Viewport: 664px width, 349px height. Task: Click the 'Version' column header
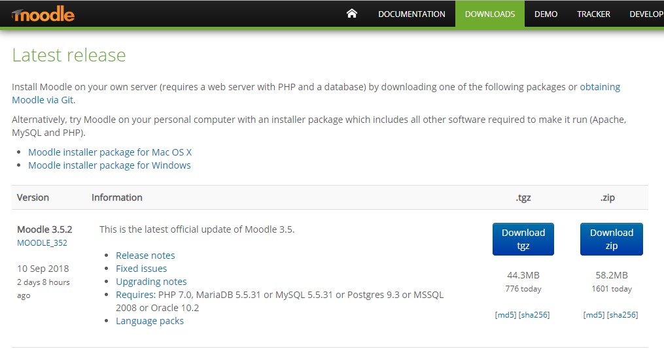(33, 197)
